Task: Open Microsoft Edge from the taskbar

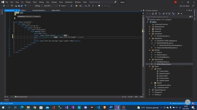Action: (22, 108)
